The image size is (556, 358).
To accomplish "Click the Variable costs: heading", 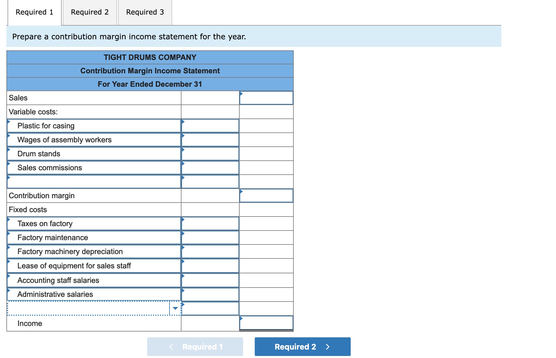I will 33,112.
